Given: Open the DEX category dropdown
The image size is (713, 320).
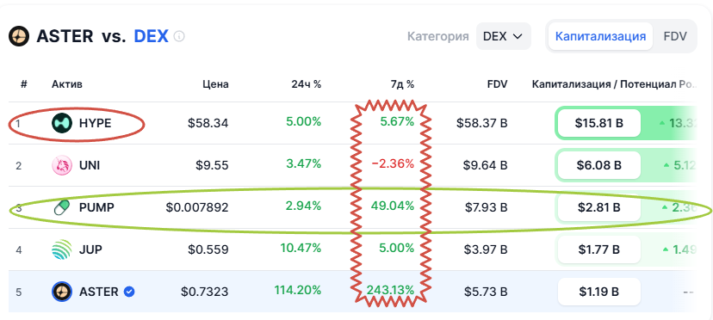Looking at the screenshot, I should (x=504, y=36).
